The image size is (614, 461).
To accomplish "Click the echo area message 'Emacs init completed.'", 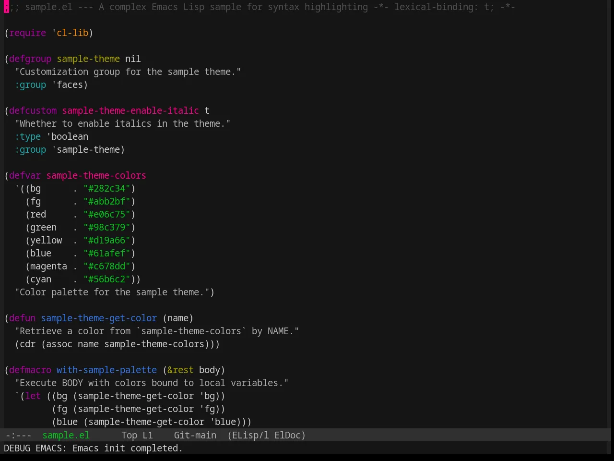I will [128, 448].
